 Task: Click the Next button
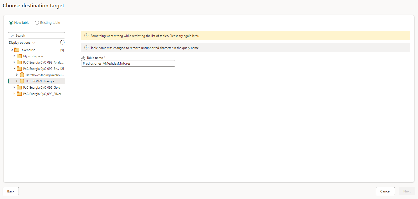[407, 191]
